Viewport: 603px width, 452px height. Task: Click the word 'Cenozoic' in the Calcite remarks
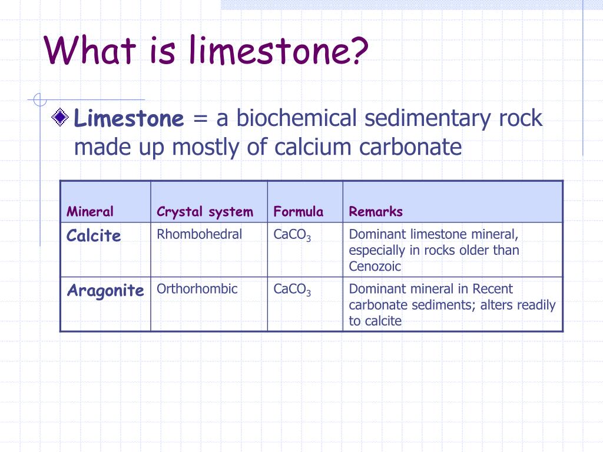tap(375, 267)
